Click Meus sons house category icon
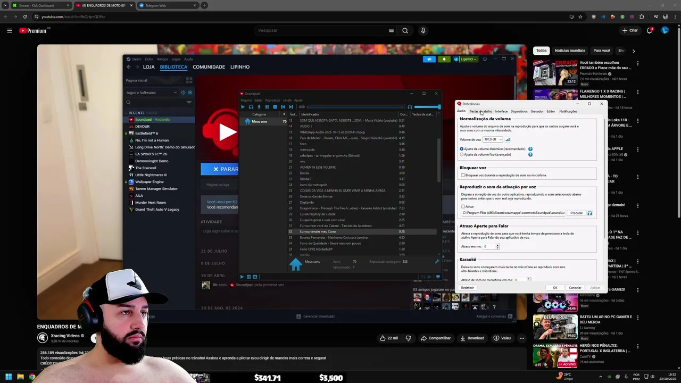681x383 pixels. pyautogui.click(x=247, y=121)
